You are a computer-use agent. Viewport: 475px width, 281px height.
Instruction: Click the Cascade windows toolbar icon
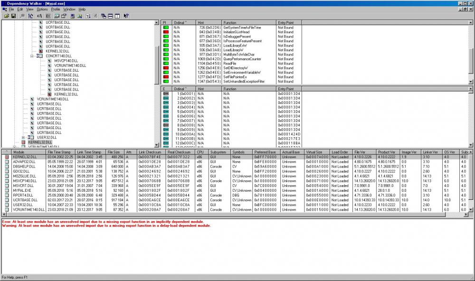[104, 16]
